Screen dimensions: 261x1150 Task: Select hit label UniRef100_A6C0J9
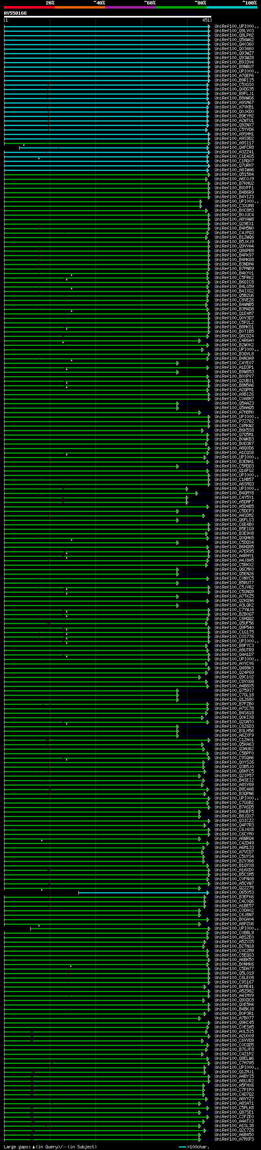(x=234, y=179)
